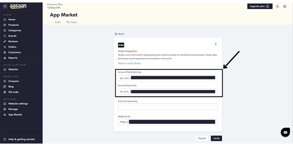Navigate to Products in the sidebar
The image size is (293, 146).
coord(13,25)
